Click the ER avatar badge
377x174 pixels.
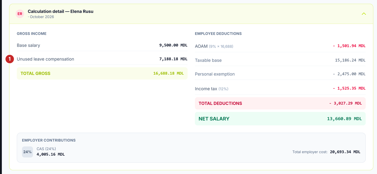tap(20, 14)
